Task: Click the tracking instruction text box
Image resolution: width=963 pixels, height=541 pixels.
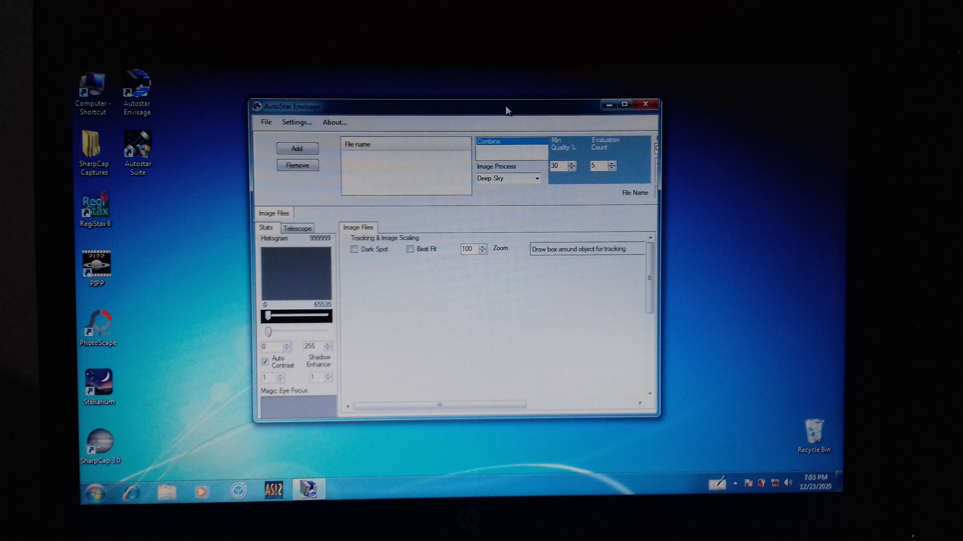Action: pyautogui.click(x=587, y=249)
